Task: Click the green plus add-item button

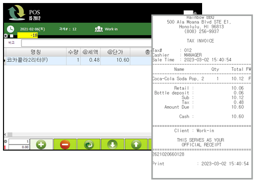Action: pyautogui.click(x=41, y=145)
